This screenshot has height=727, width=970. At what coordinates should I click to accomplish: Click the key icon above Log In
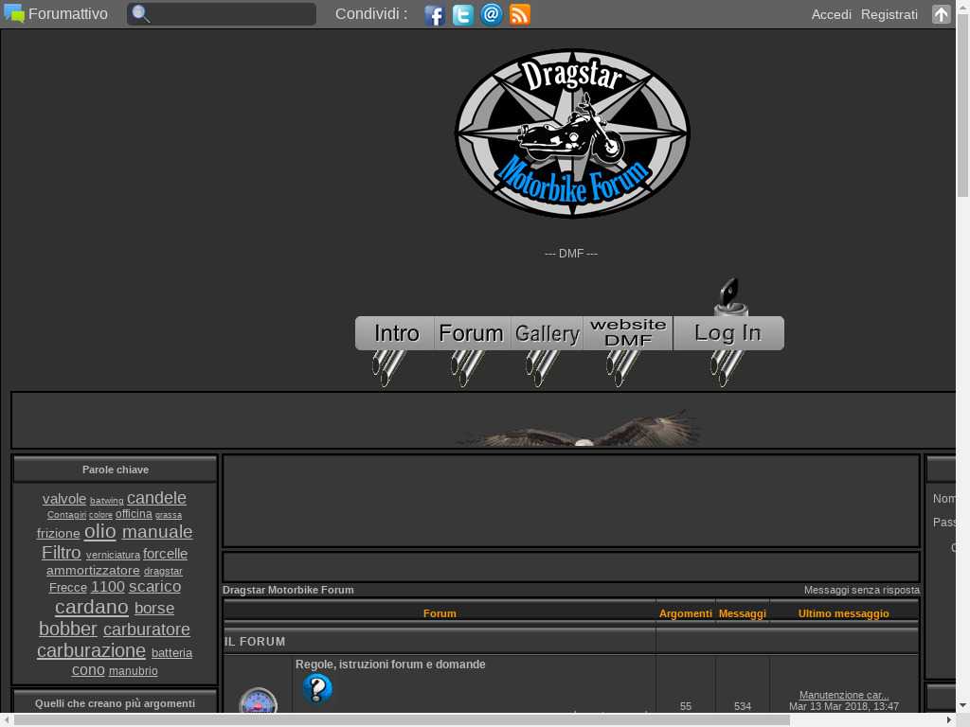[x=730, y=296]
